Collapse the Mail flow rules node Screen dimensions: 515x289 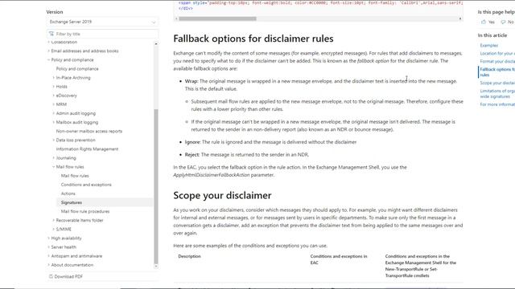coord(54,167)
